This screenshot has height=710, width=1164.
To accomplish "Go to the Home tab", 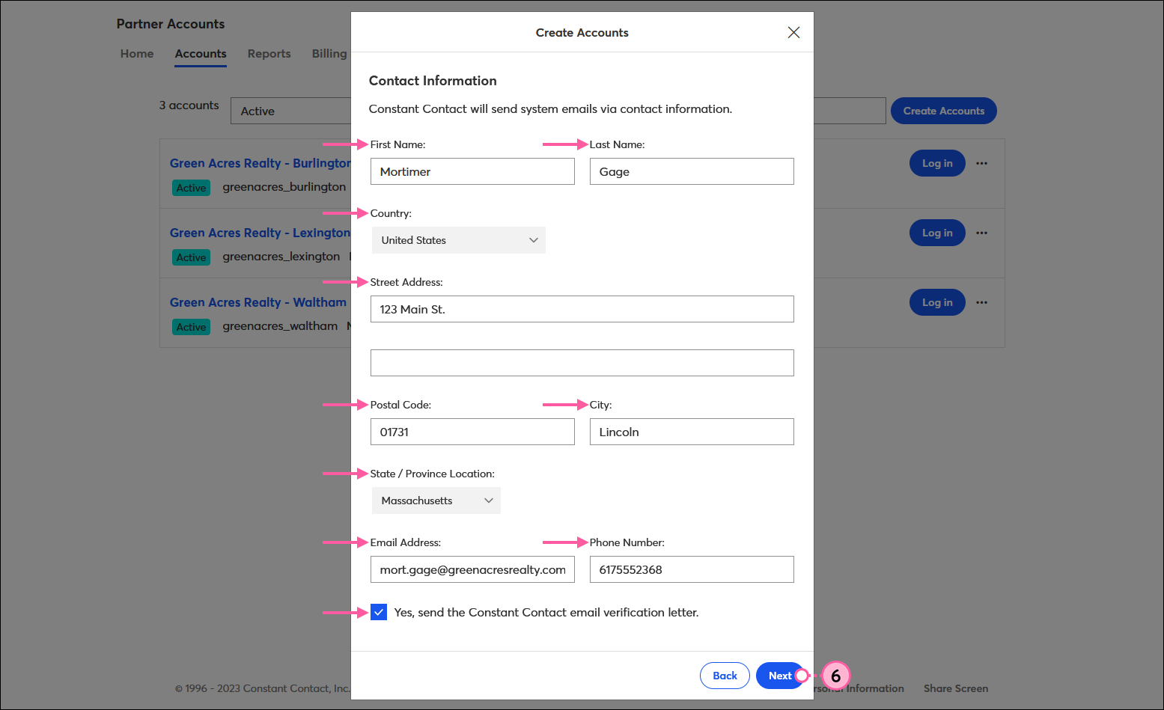I will point(137,54).
